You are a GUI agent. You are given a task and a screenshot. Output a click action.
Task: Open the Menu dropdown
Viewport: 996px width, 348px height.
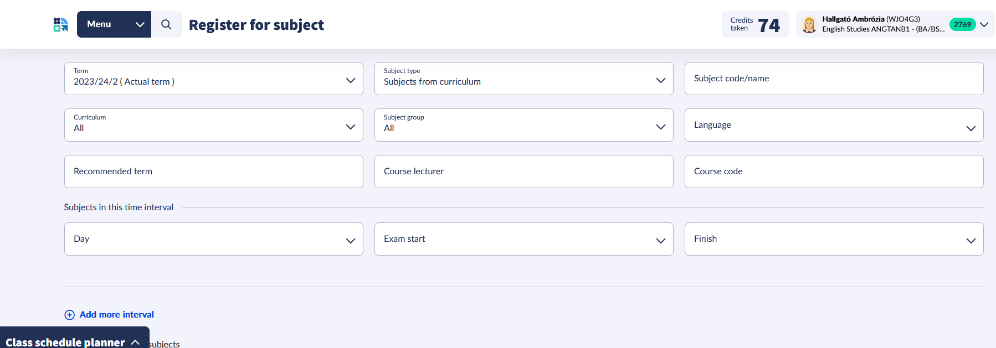pyautogui.click(x=114, y=24)
